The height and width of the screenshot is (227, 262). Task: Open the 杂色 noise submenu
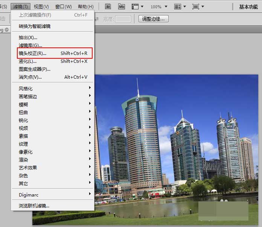(52, 176)
